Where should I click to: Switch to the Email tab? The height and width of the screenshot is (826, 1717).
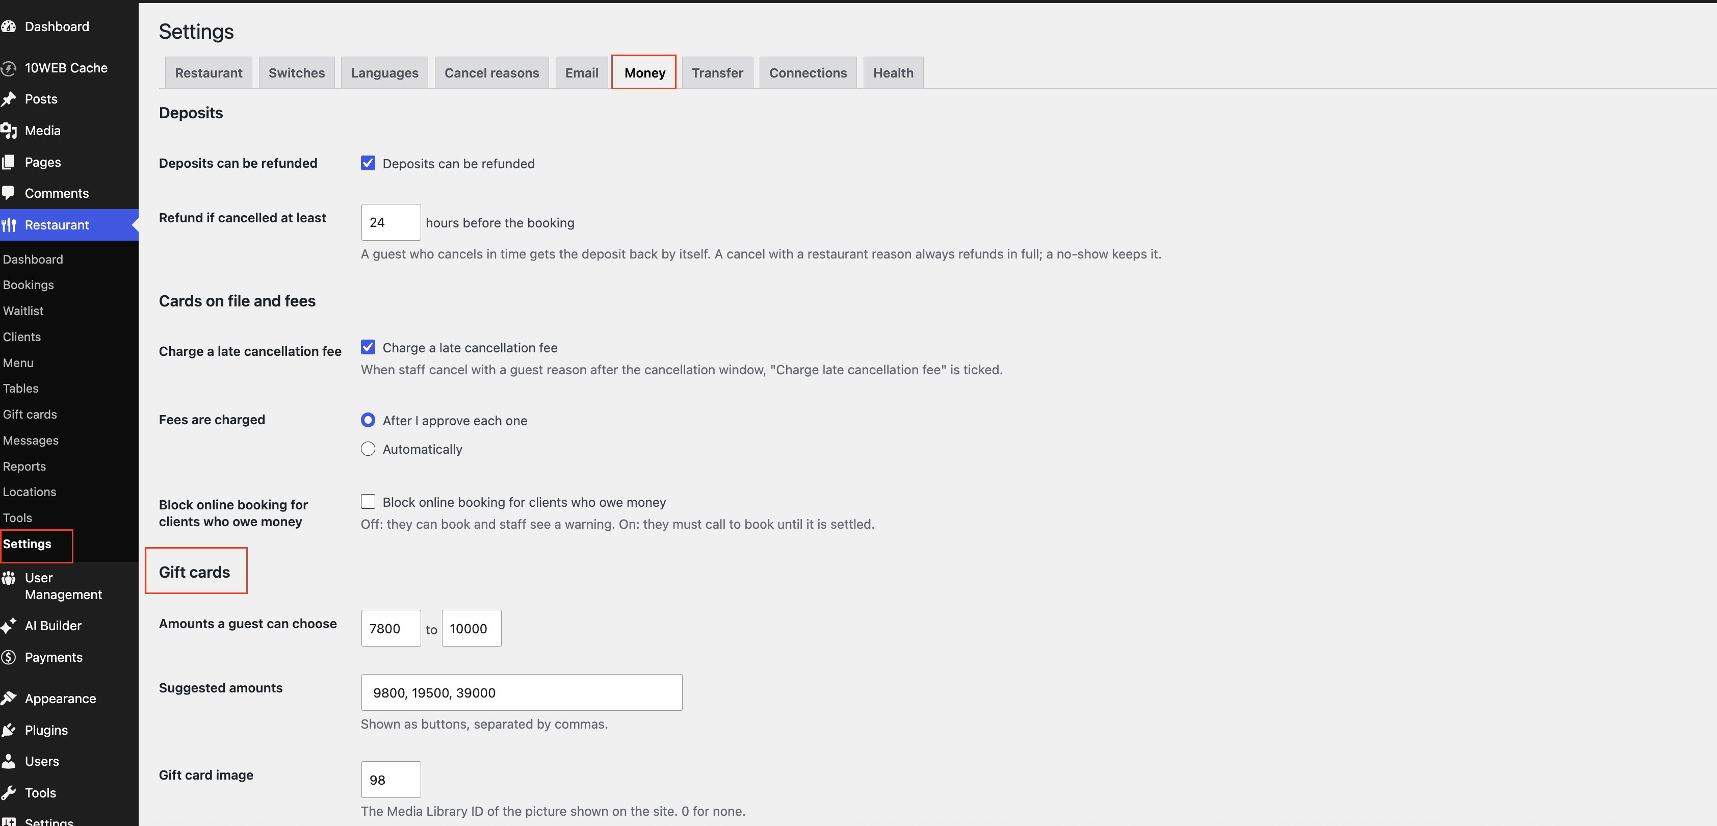(x=582, y=73)
